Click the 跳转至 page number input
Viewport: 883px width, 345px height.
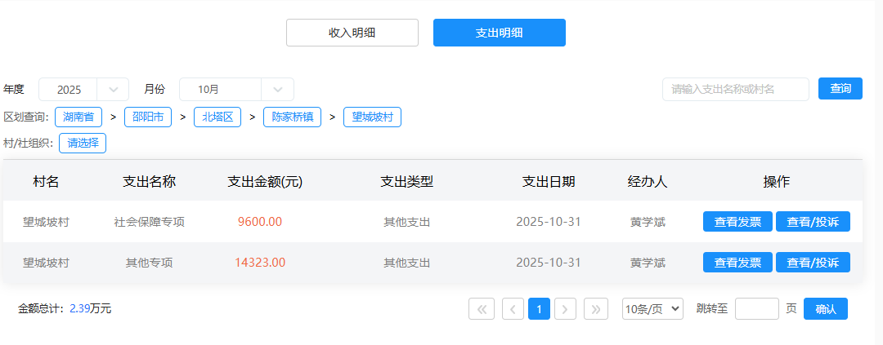[756, 309]
